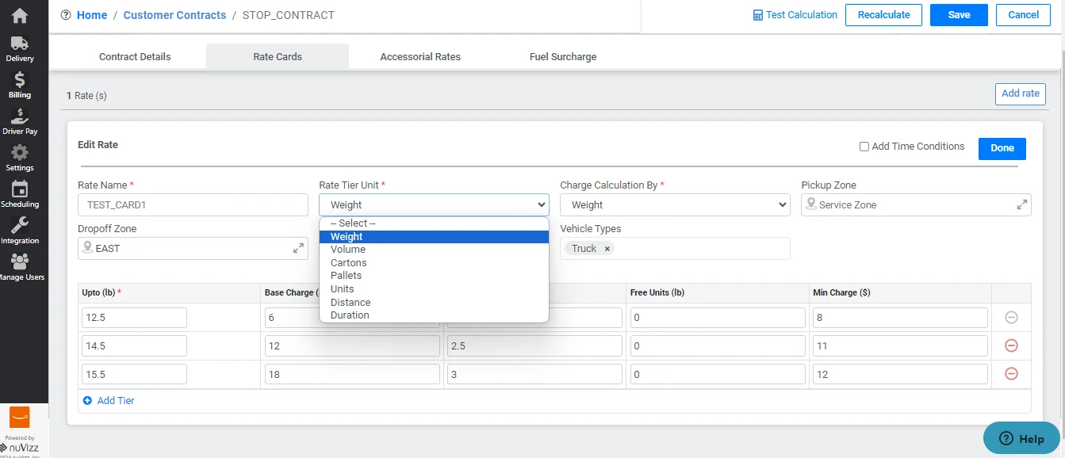Image resolution: width=1065 pixels, height=458 pixels.
Task: Switch to Fuel Surcharge tab
Action: coord(563,57)
